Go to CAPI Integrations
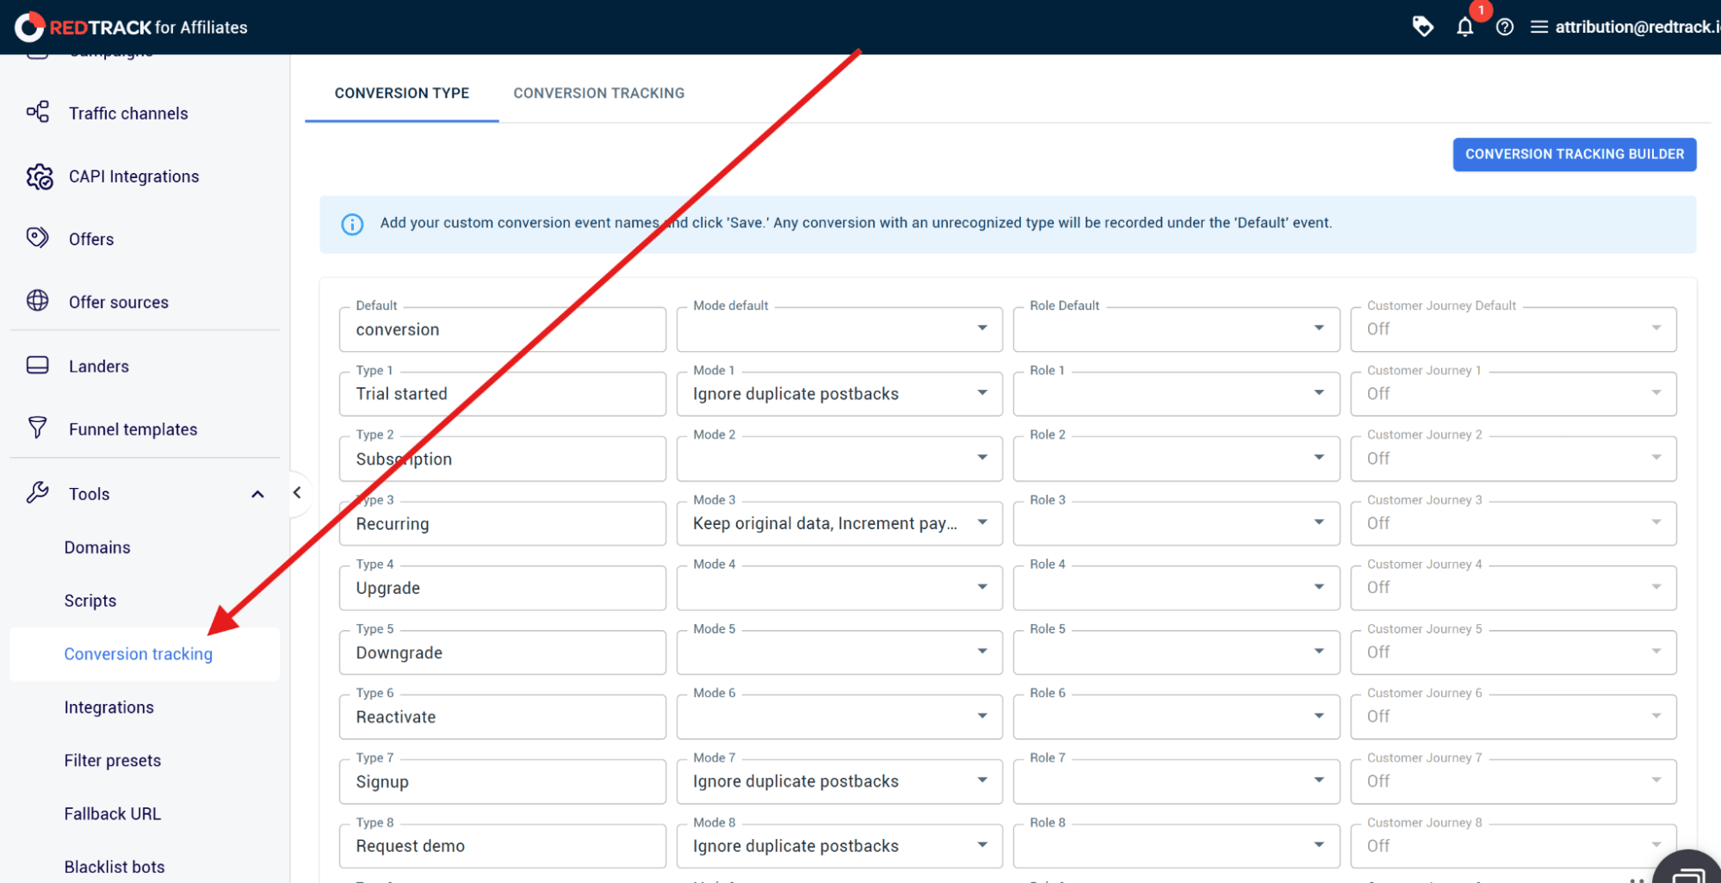This screenshot has height=883, width=1721. coord(134,176)
